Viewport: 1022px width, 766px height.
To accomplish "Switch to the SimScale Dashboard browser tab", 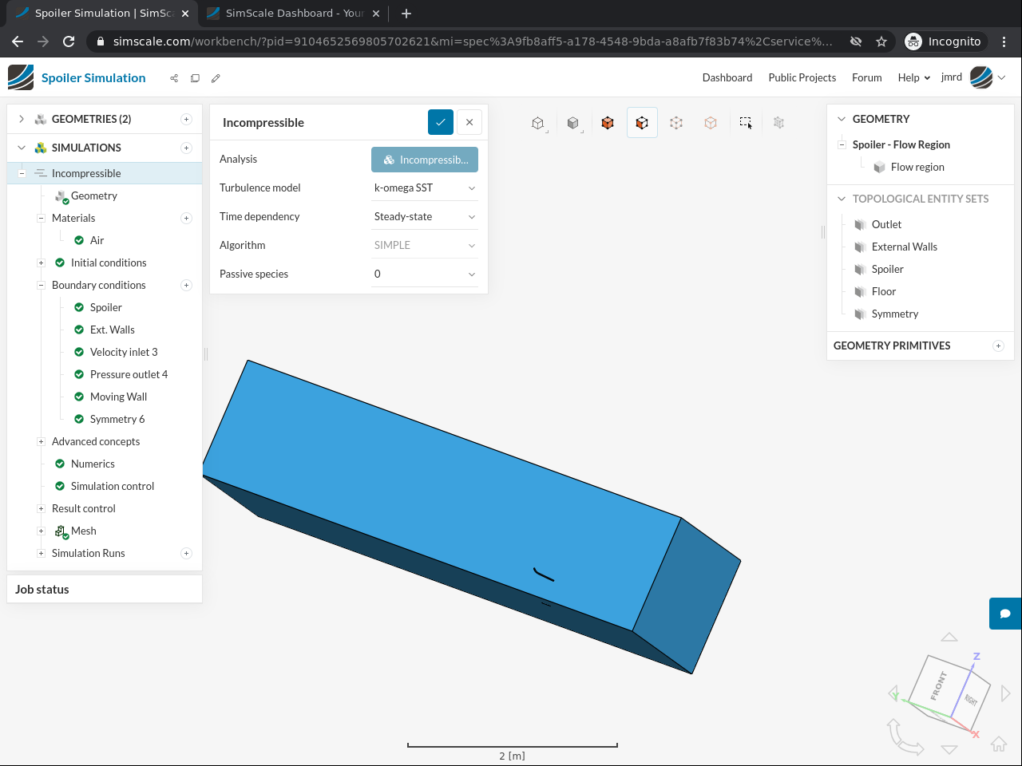I will click(x=293, y=14).
